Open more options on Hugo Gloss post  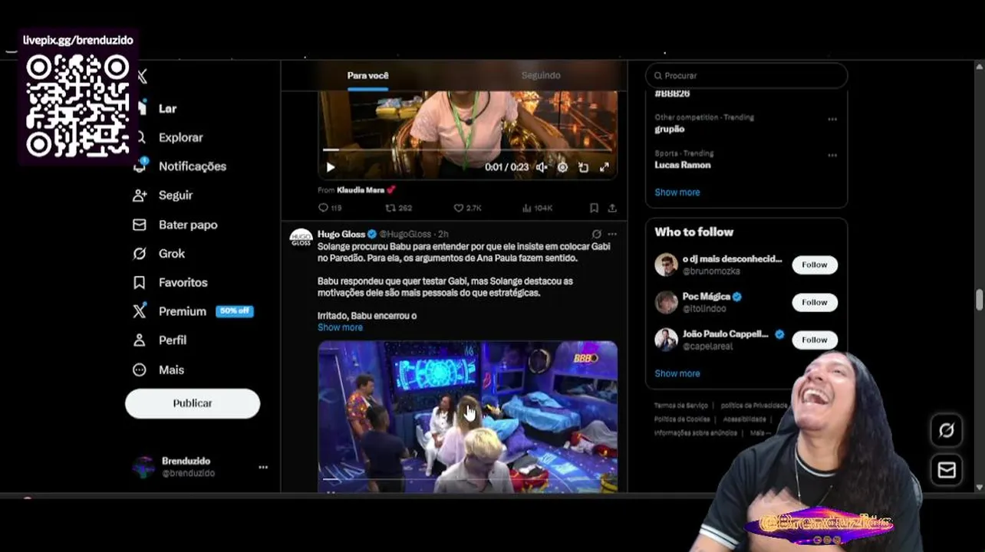click(x=612, y=234)
